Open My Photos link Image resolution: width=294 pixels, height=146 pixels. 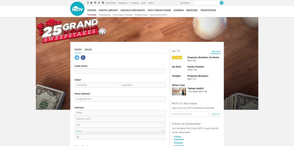pos(185,3)
